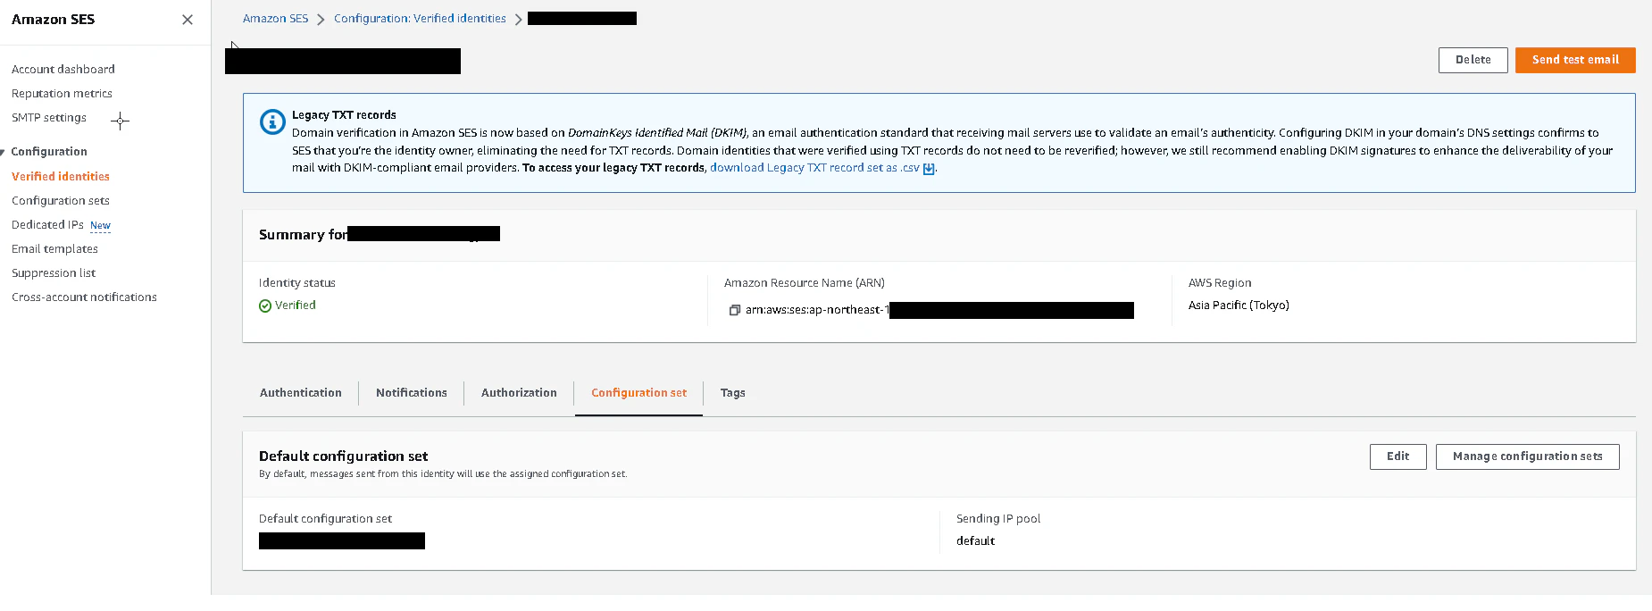Open Email templates
This screenshot has width=1652, height=611.
(x=54, y=248)
